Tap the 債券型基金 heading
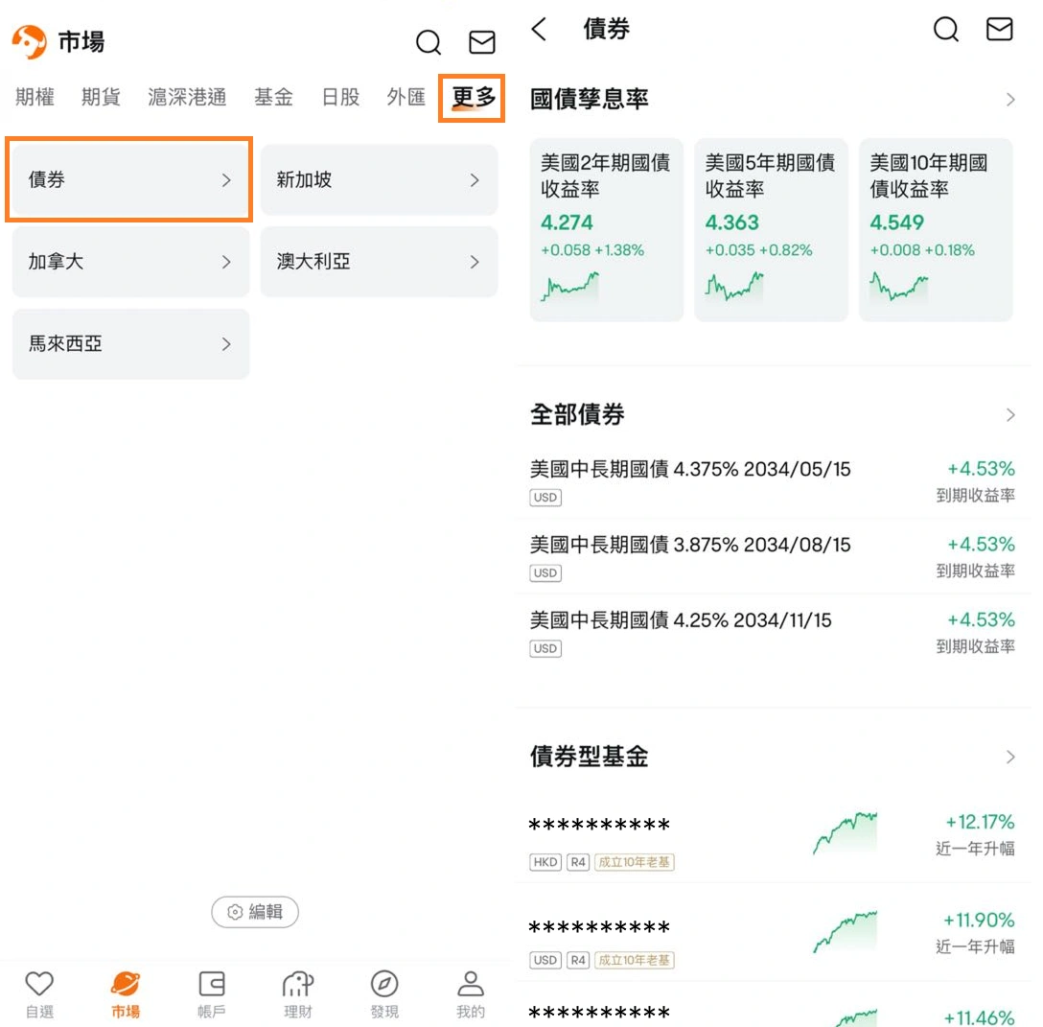 (x=589, y=757)
